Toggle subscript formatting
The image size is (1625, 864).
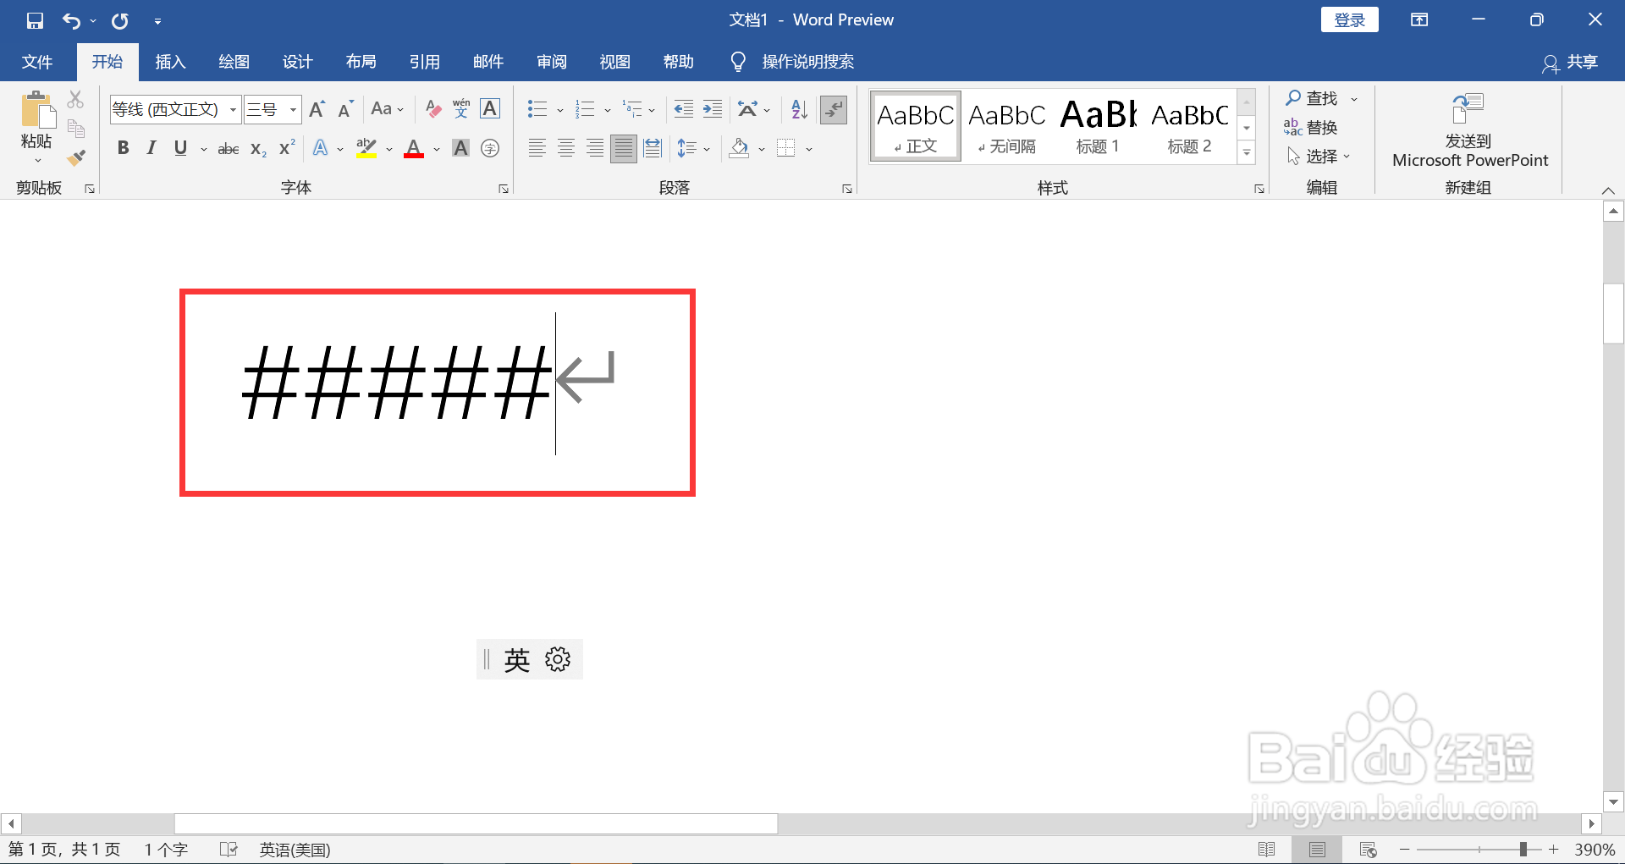point(259,149)
